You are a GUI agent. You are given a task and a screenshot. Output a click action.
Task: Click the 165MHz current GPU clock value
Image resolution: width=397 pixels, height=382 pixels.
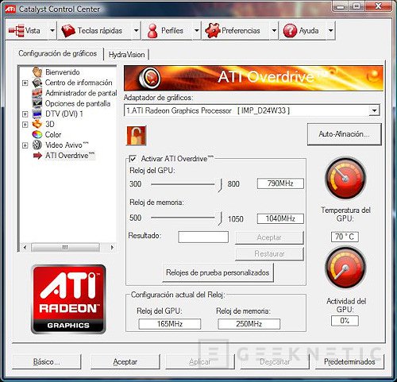pyautogui.click(x=170, y=324)
